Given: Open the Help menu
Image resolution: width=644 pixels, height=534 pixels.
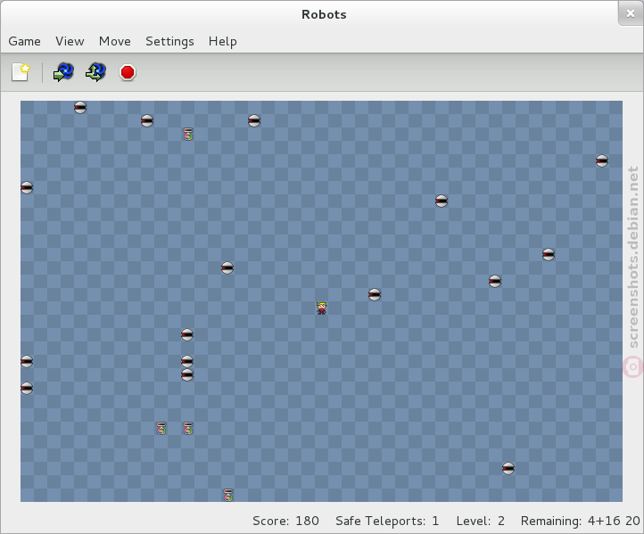Looking at the screenshot, I should [x=223, y=42].
